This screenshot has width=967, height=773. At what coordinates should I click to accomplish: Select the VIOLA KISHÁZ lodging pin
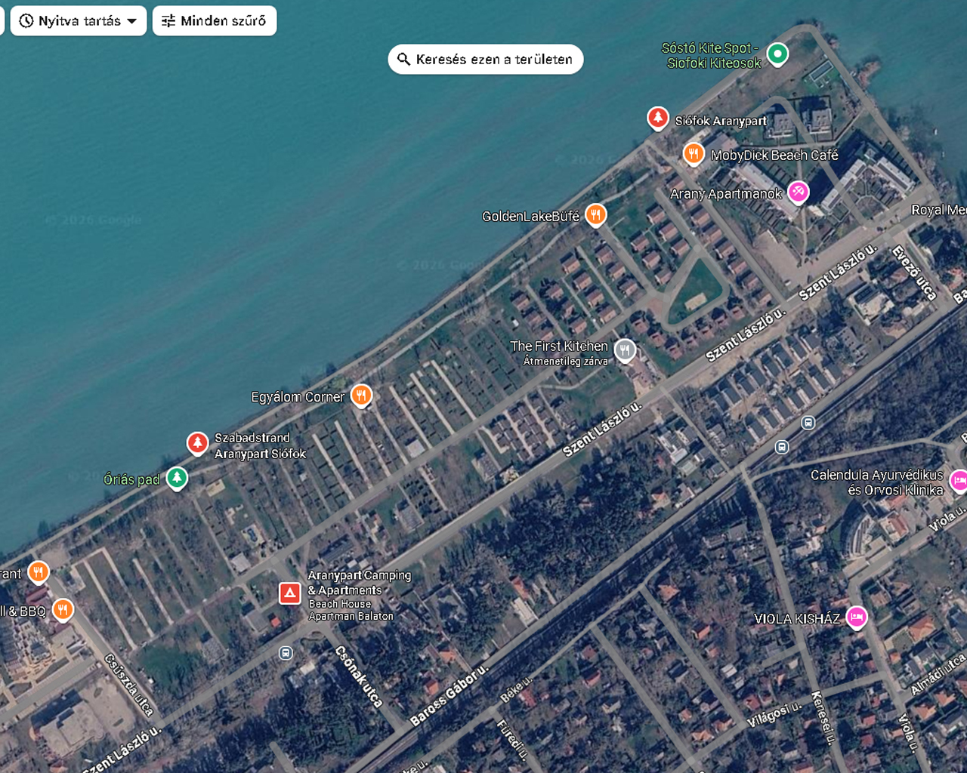coord(856,617)
